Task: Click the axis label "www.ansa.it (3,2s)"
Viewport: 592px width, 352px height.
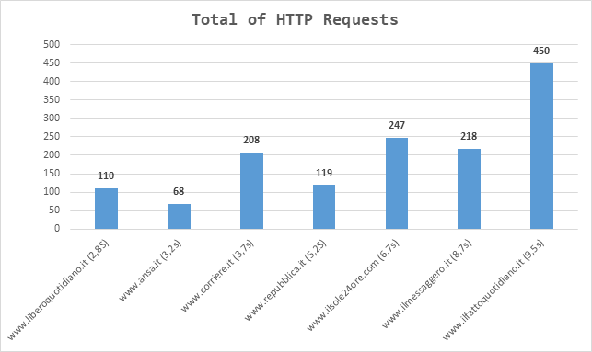Action: (150, 270)
